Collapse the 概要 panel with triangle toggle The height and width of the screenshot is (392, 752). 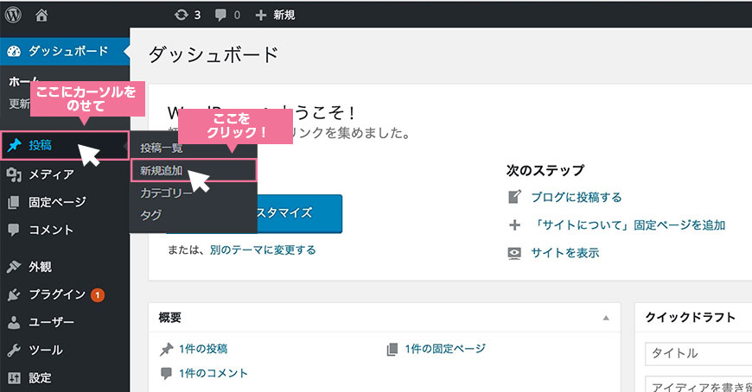(x=606, y=318)
